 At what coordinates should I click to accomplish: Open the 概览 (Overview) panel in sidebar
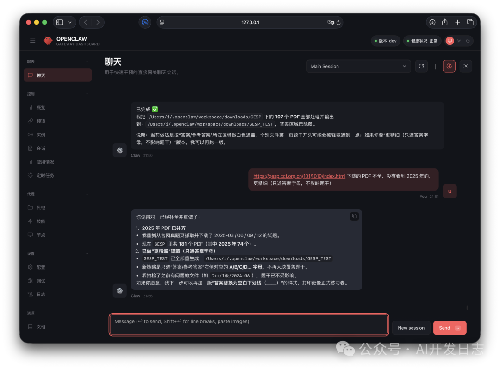(x=40, y=107)
